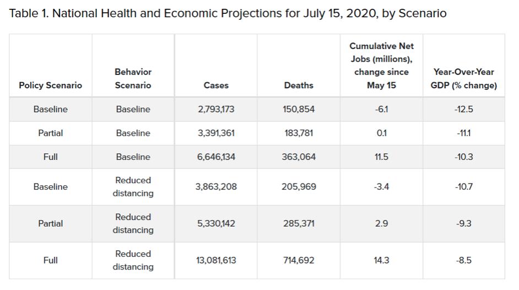Select the cases value 2,793,173
The image size is (519, 290).
(216, 109)
